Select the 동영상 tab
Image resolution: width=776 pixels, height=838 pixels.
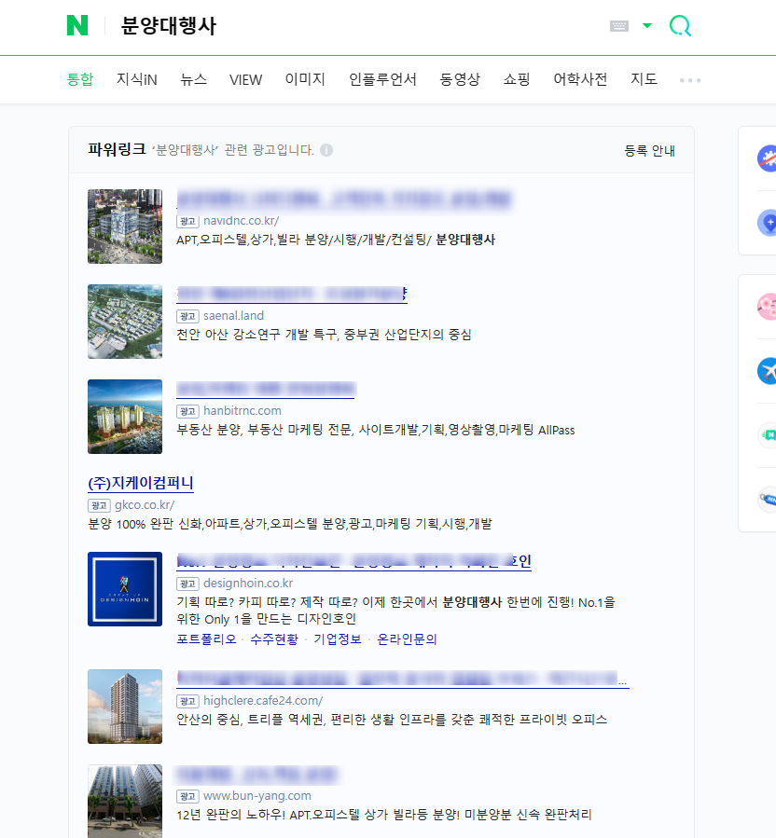click(x=460, y=79)
